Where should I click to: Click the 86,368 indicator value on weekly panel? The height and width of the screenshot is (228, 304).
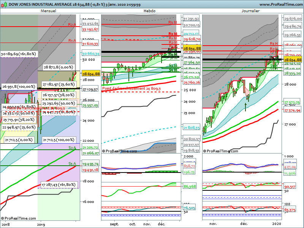tap(189, 187)
